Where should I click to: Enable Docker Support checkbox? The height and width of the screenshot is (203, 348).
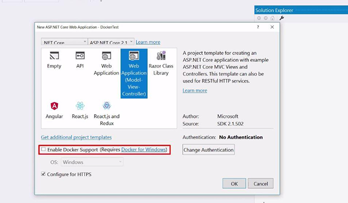coord(44,150)
